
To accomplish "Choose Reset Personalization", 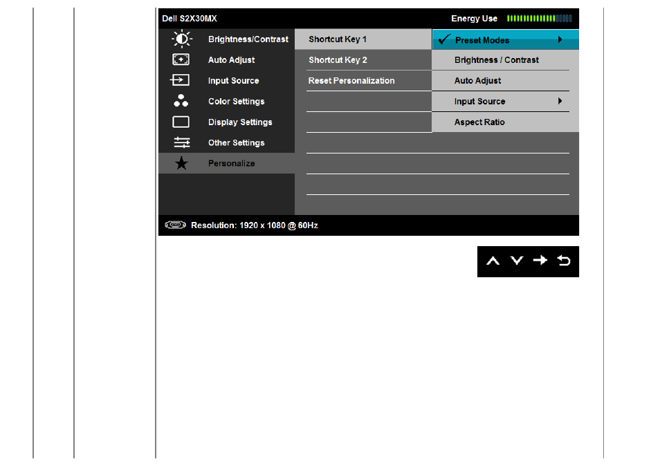I will click(x=363, y=80).
